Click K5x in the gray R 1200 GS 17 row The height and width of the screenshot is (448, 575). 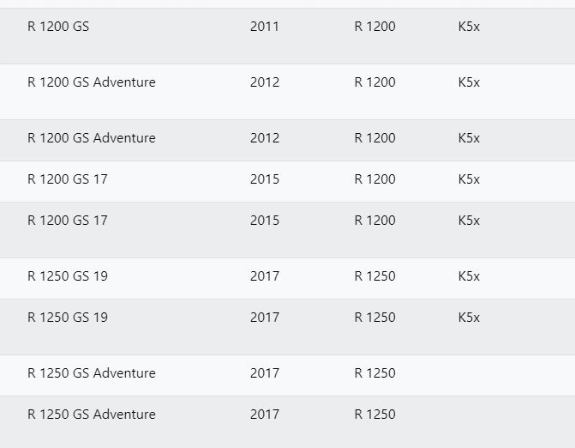pyautogui.click(x=469, y=221)
